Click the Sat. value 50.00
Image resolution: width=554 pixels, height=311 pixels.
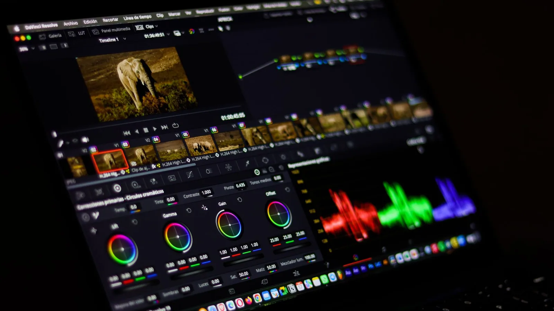244,274
